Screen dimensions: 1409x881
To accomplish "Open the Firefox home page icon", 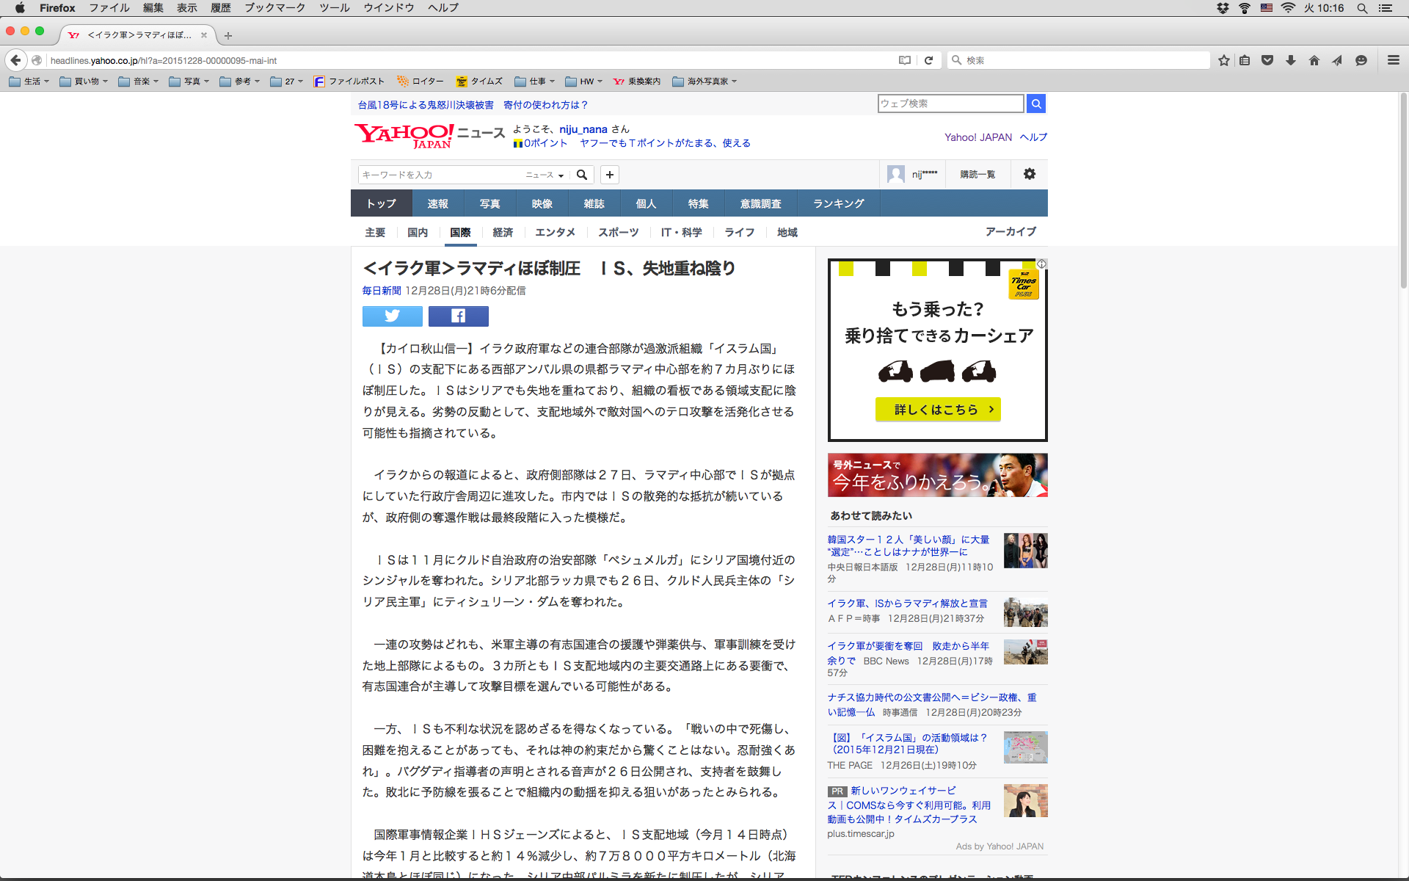I will point(1314,60).
